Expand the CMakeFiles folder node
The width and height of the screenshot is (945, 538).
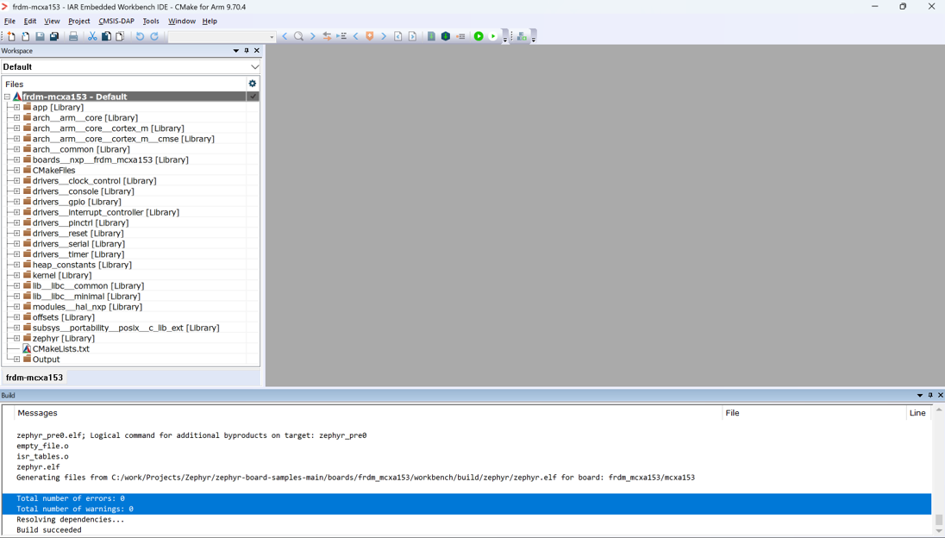point(17,171)
